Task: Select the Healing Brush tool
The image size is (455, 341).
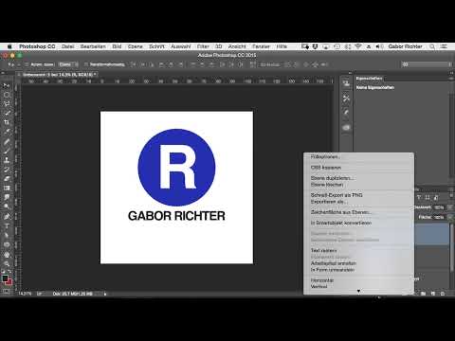Action: tap(7, 142)
